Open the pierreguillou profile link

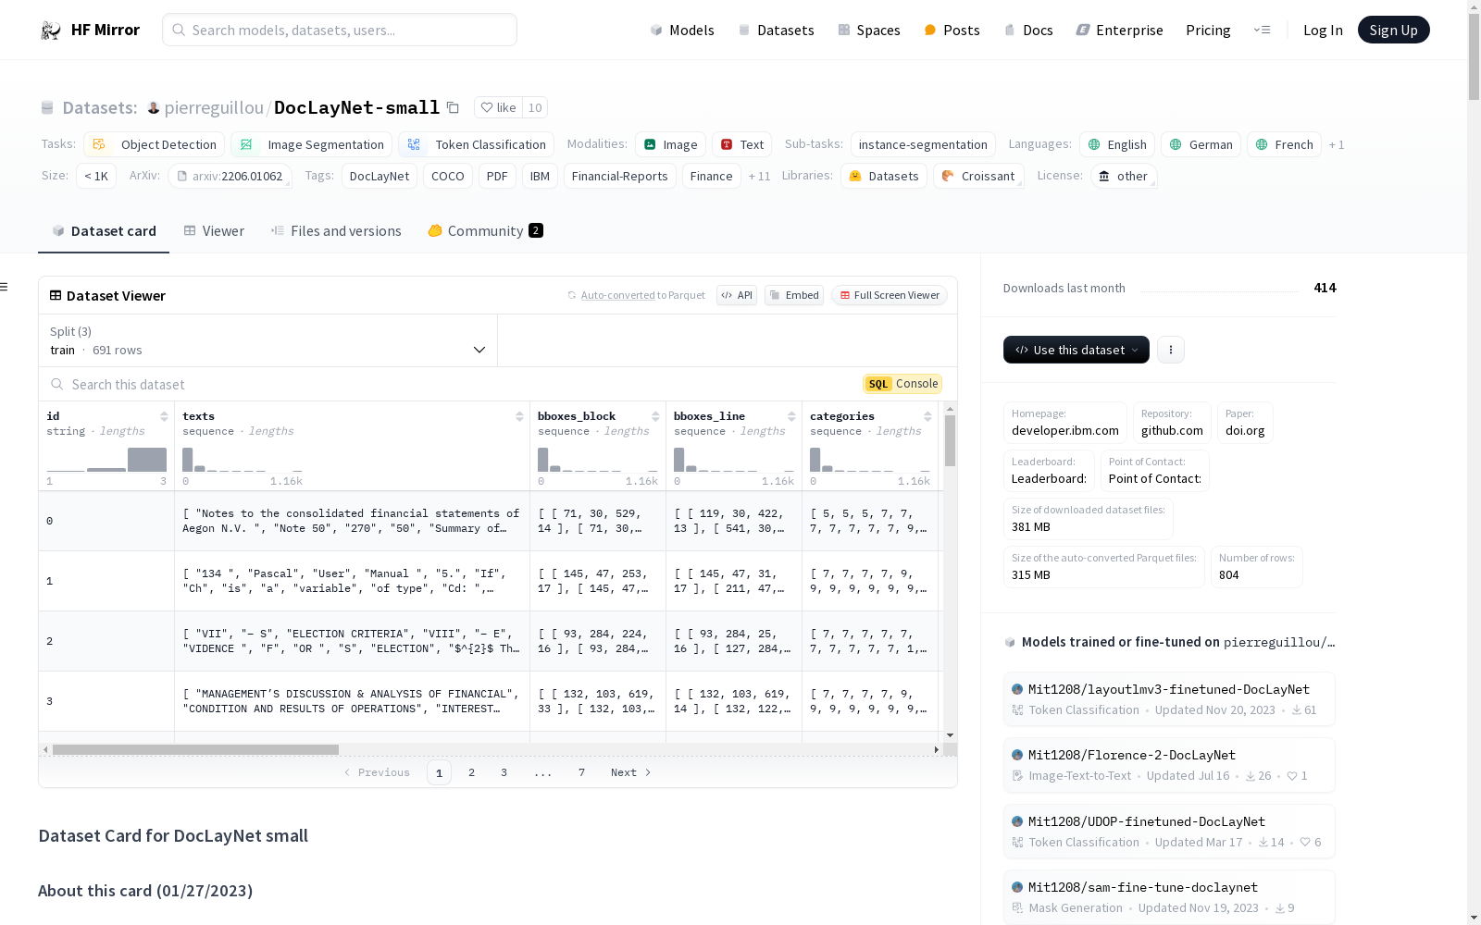click(214, 108)
